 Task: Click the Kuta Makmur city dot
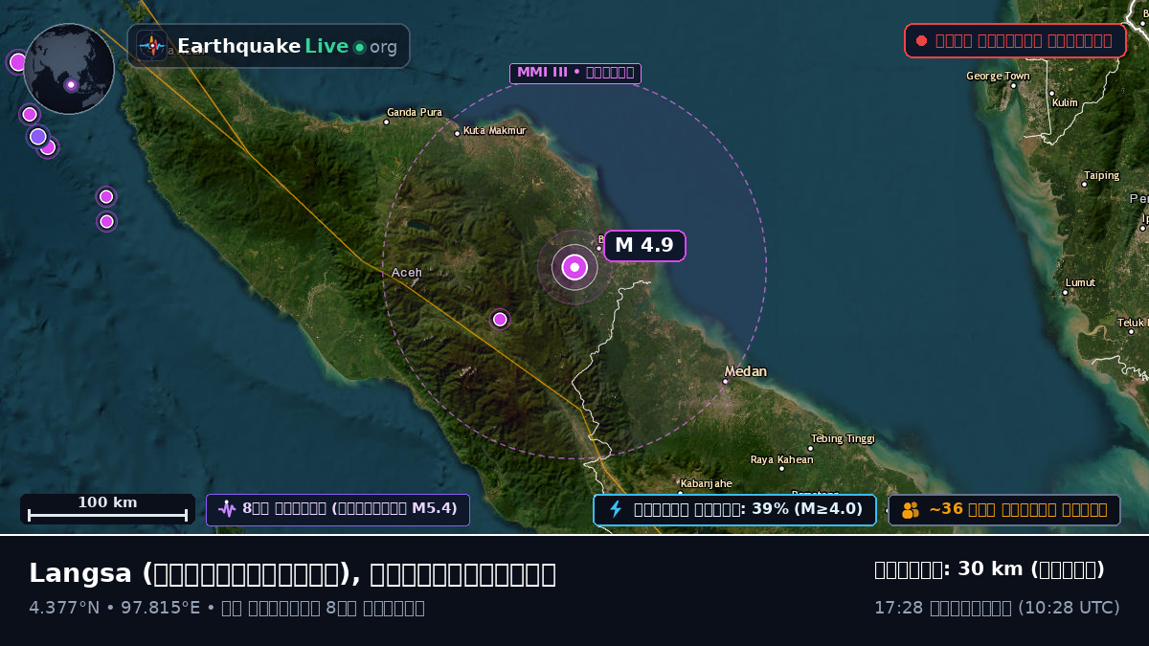pyautogui.click(x=457, y=133)
